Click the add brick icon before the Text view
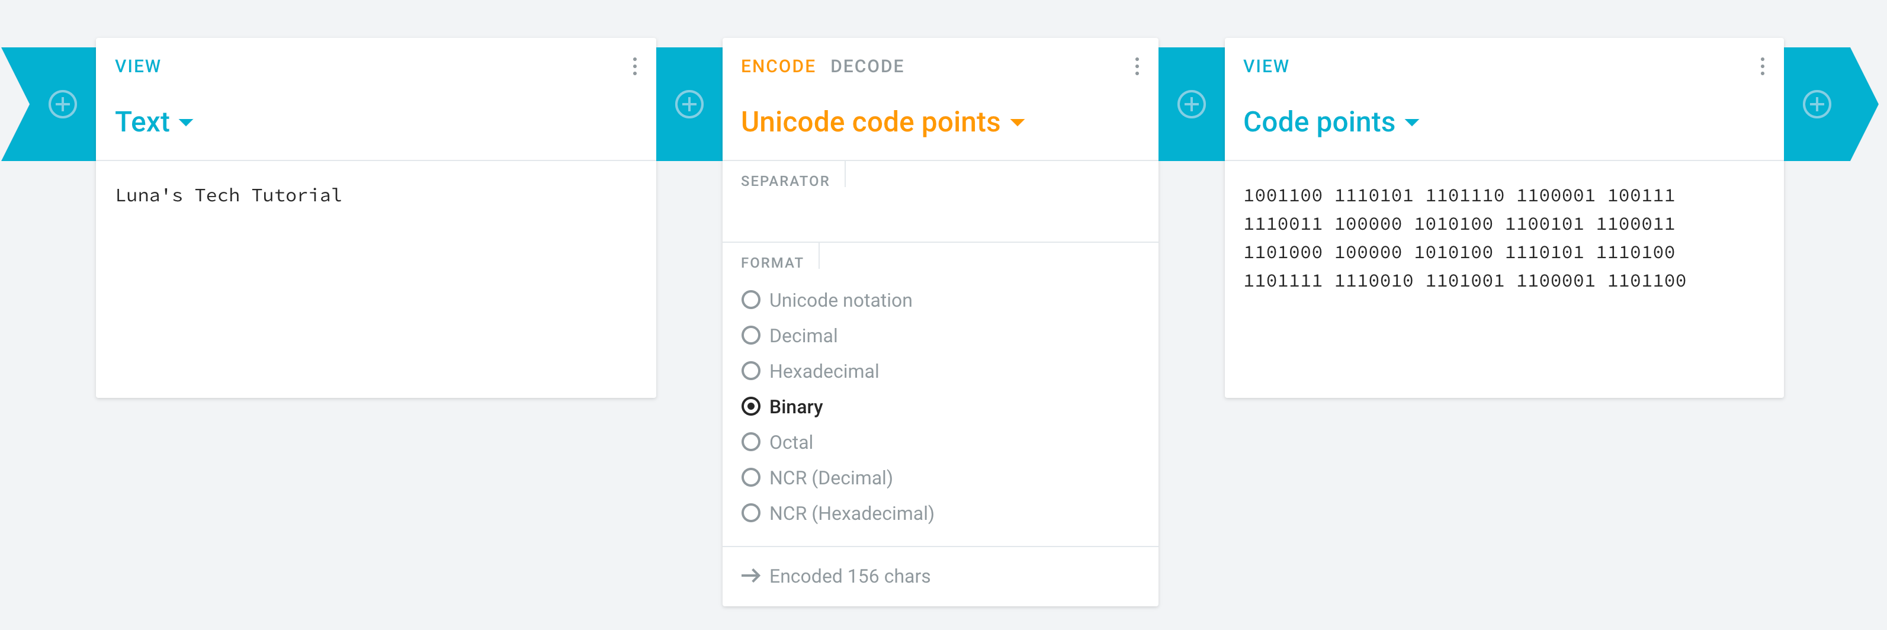 [x=63, y=104]
